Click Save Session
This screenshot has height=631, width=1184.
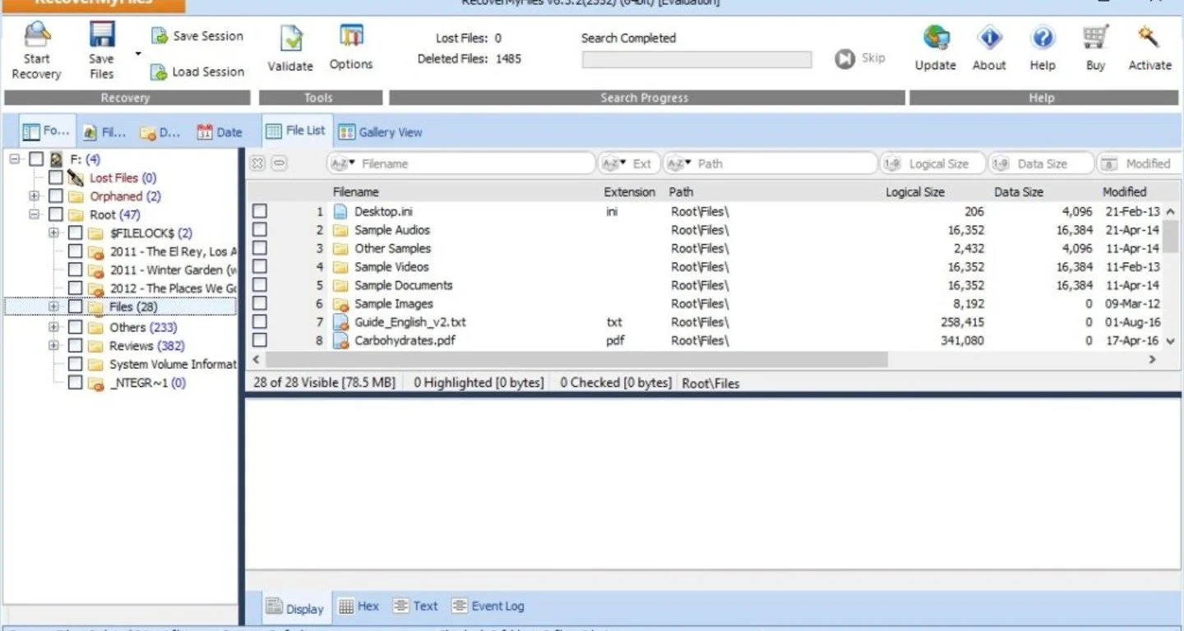click(197, 36)
